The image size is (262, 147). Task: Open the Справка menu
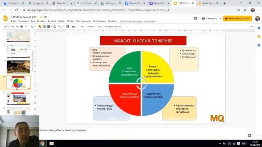pos(112,21)
